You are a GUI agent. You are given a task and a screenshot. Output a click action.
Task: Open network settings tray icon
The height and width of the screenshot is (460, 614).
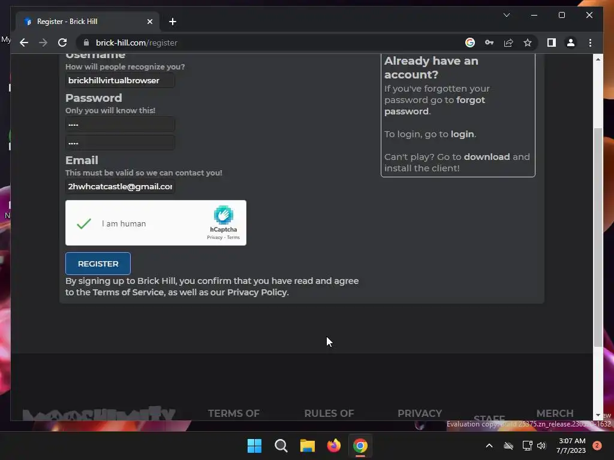pos(527,446)
